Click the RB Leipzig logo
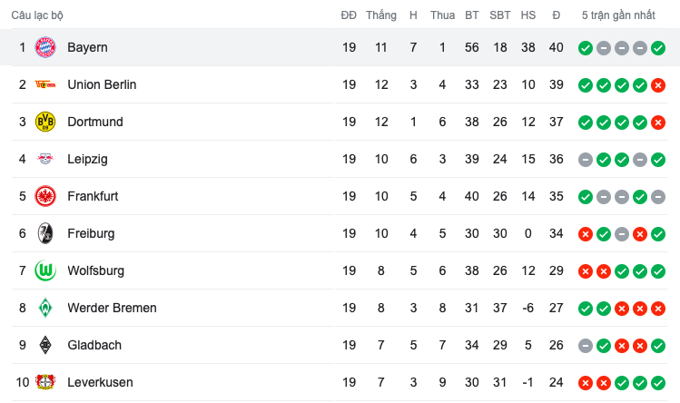 pos(44,159)
